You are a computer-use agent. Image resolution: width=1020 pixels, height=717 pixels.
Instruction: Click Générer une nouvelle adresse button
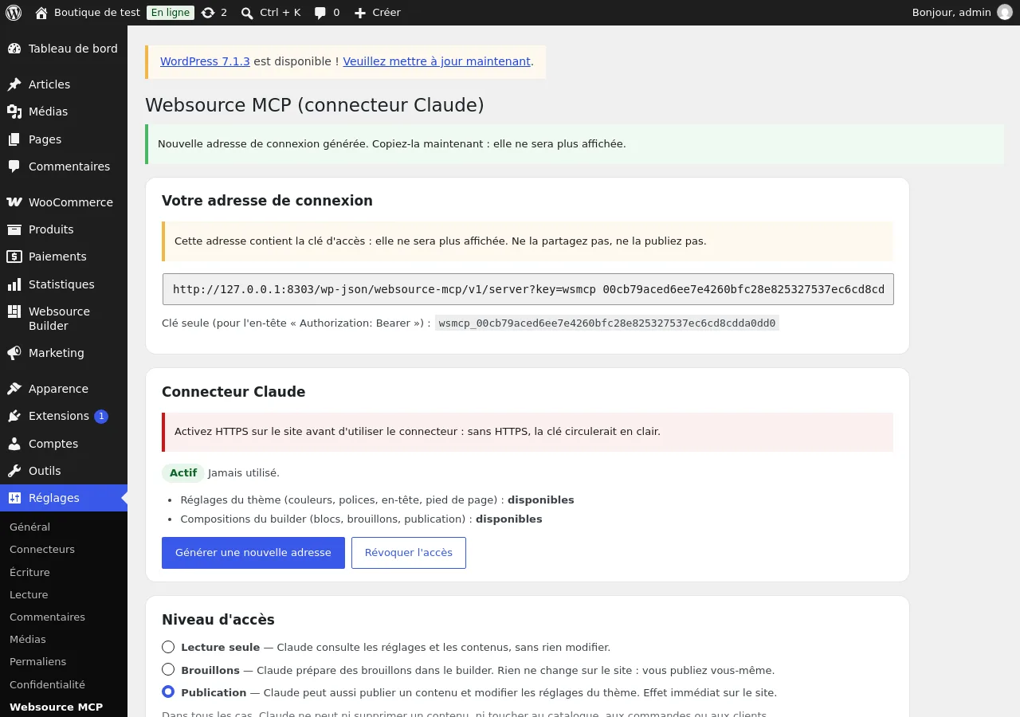(x=253, y=553)
